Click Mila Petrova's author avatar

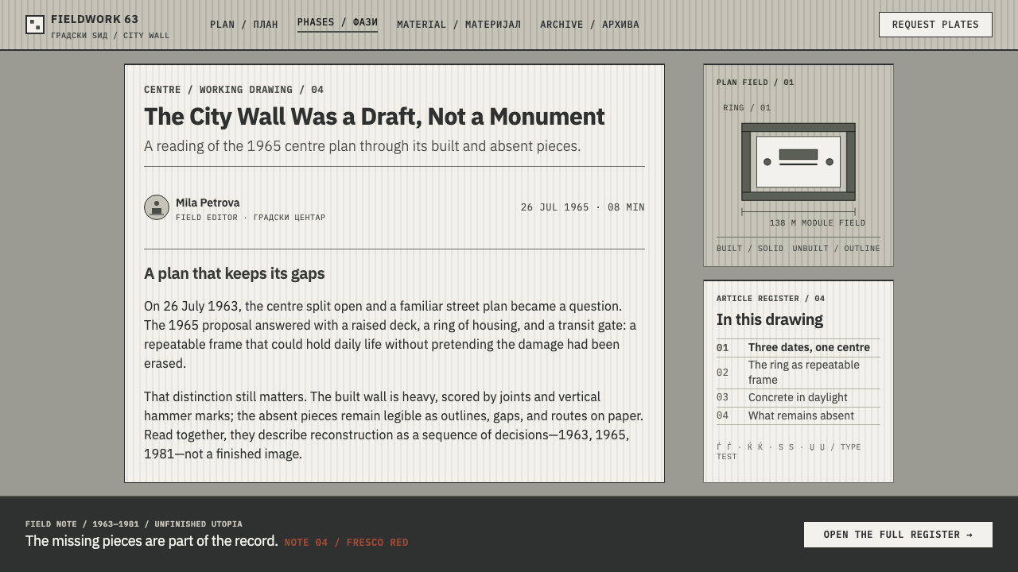click(157, 207)
